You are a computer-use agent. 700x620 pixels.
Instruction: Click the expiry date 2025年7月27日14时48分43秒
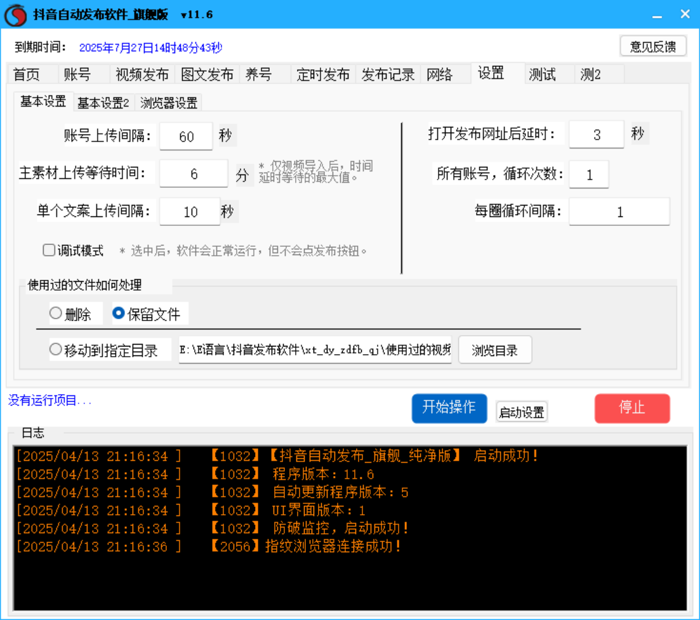click(x=150, y=48)
